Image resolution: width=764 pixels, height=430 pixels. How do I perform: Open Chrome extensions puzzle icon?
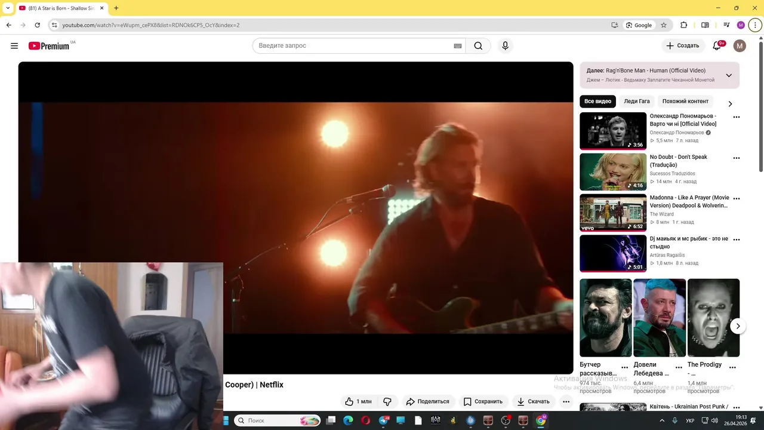pyautogui.click(x=684, y=25)
